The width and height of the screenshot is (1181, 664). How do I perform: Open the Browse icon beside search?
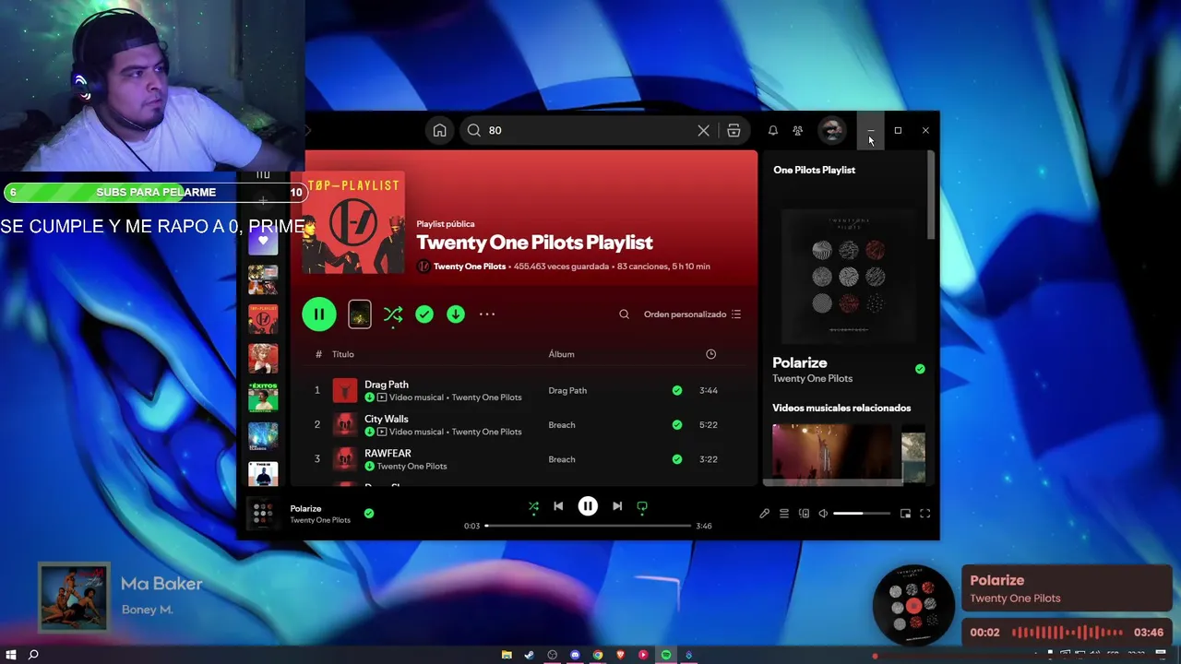click(x=734, y=130)
